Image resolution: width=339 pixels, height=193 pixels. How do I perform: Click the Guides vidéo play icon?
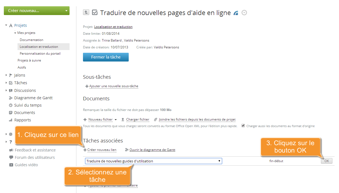pos(11,165)
